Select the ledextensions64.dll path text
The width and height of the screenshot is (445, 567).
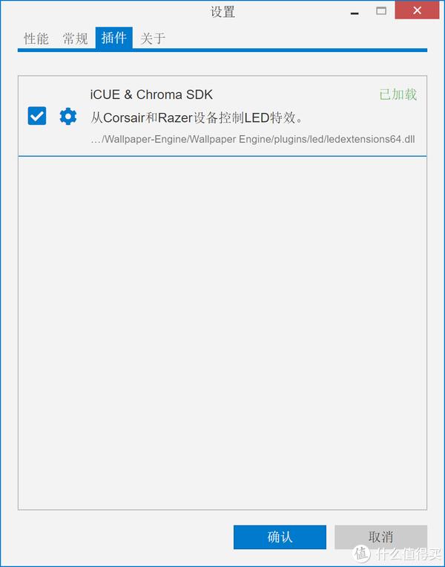(x=253, y=139)
